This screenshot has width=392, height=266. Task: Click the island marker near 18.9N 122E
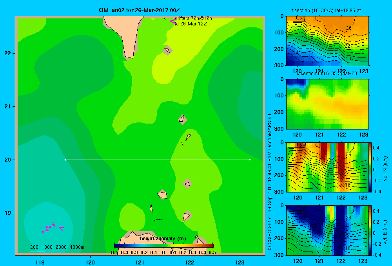pyautogui.click(x=187, y=216)
